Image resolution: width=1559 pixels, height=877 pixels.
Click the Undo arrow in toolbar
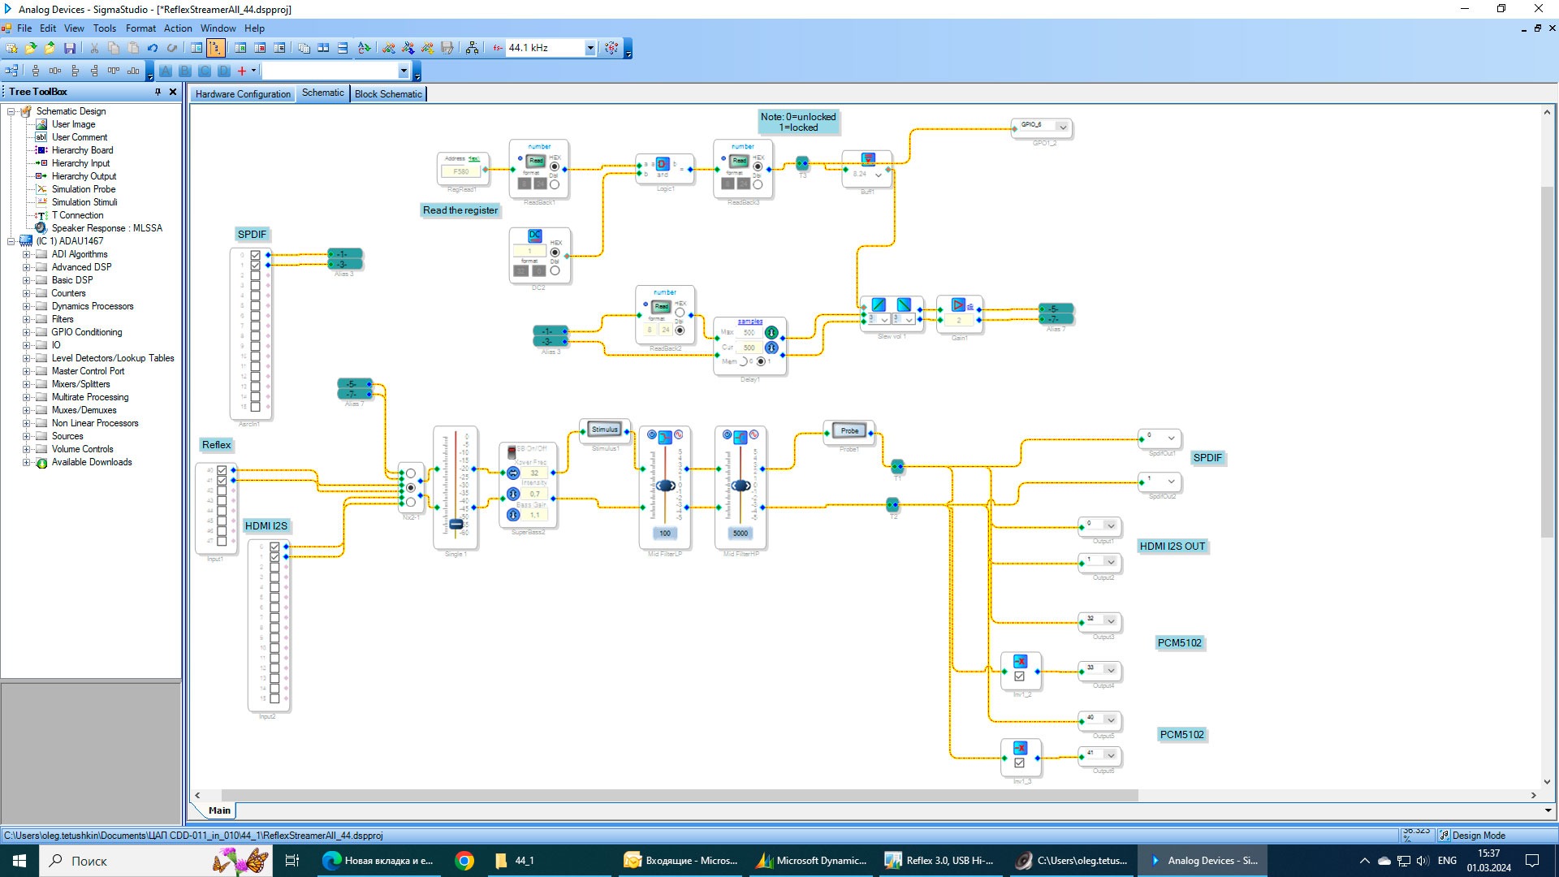click(152, 48)
